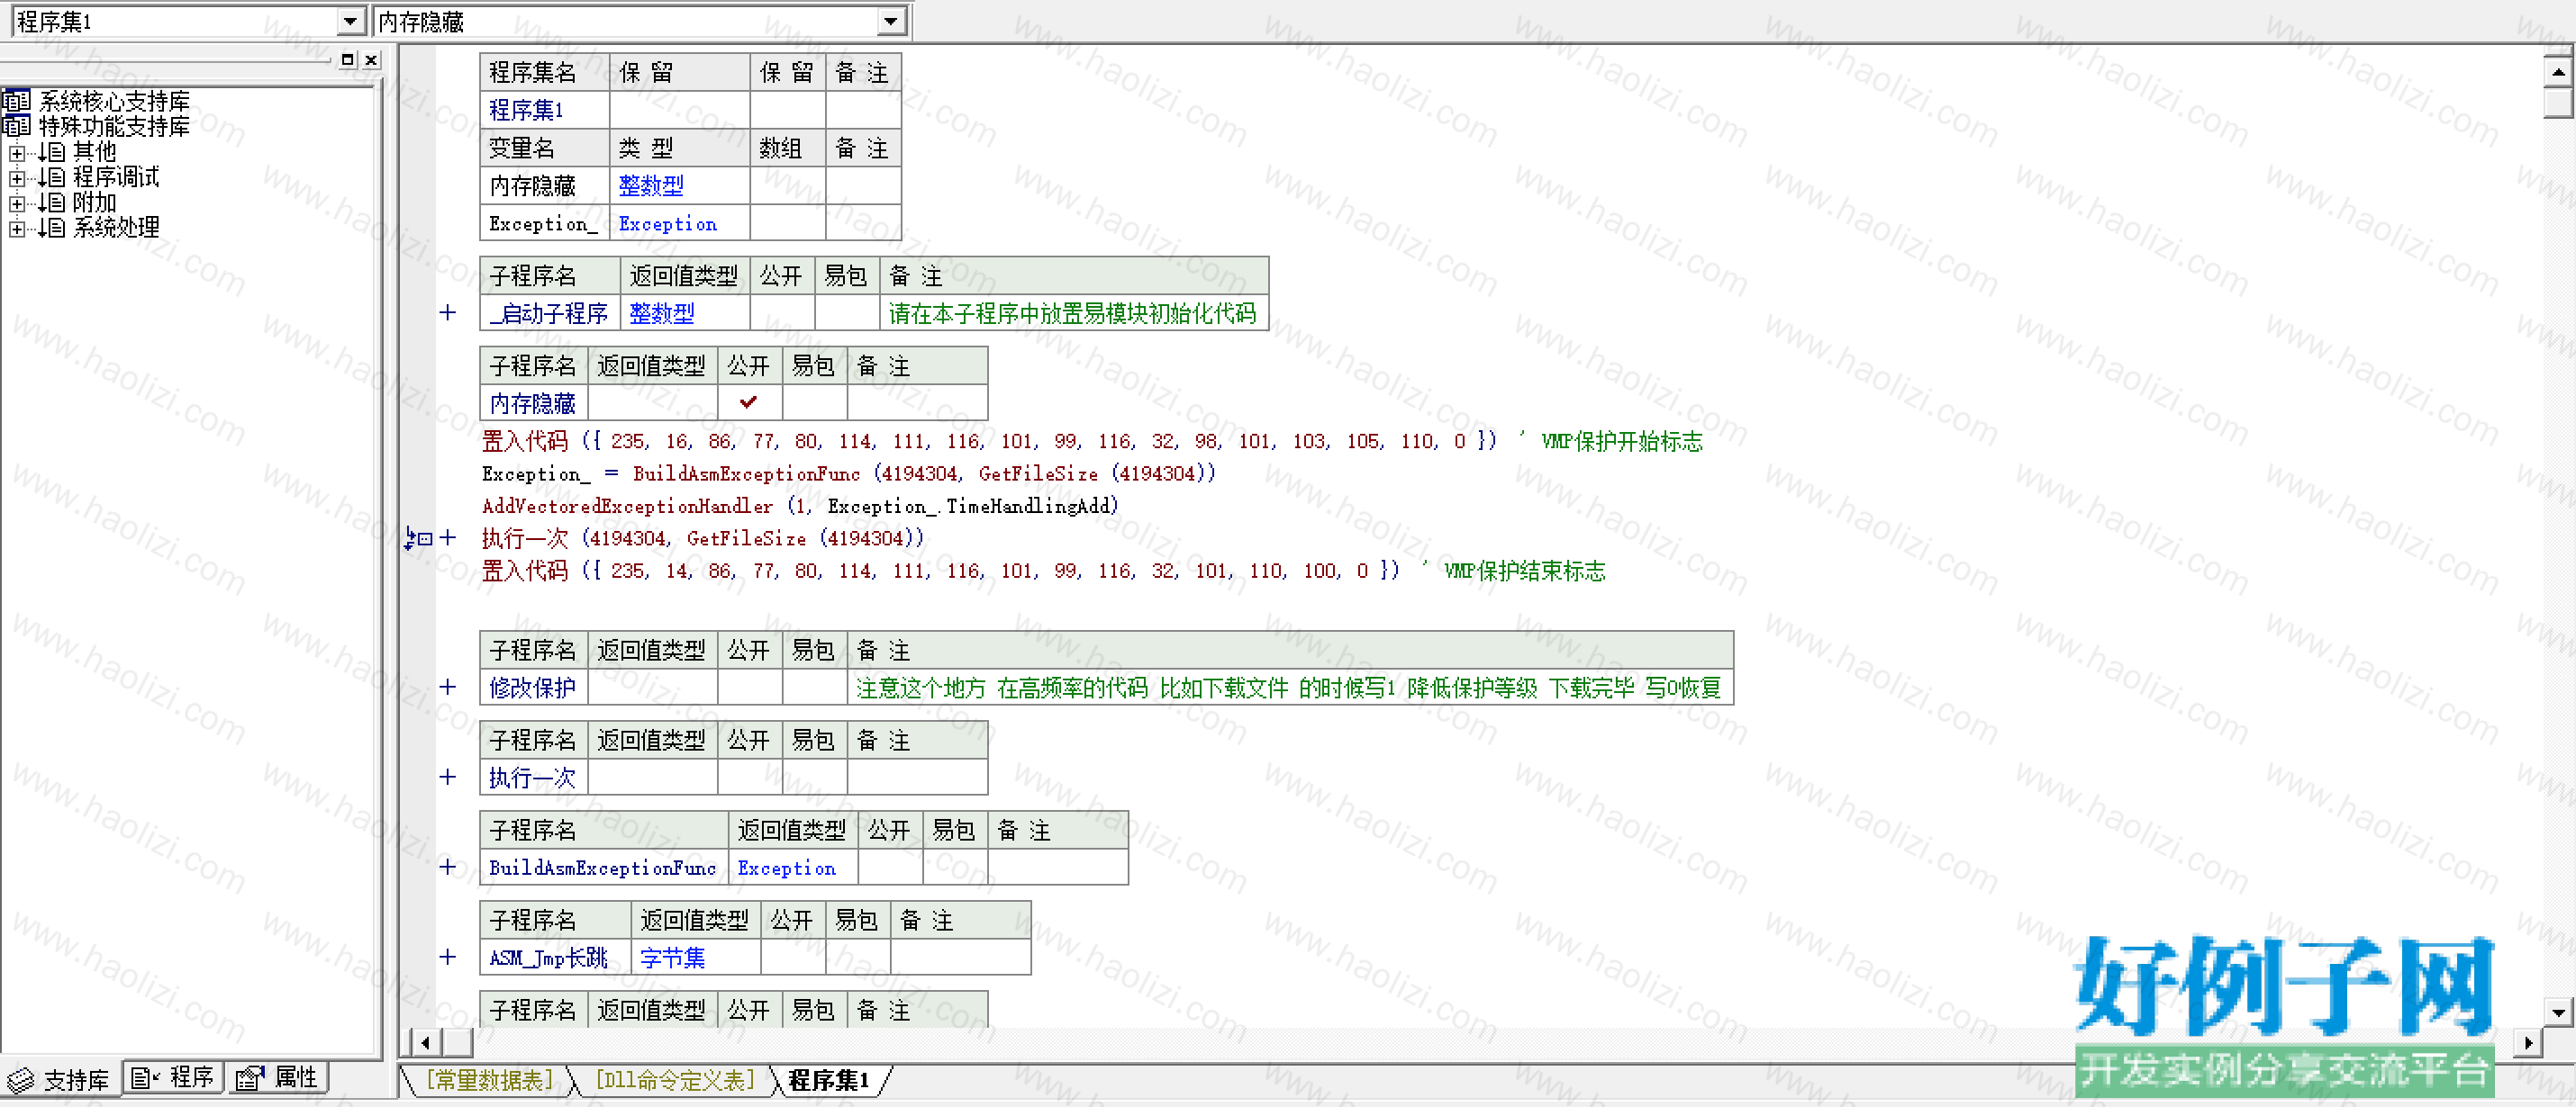Select the Exception_ variable name cell
Image resolution: width=2576 pixels, height=1107 pixels.
(544, 224)
